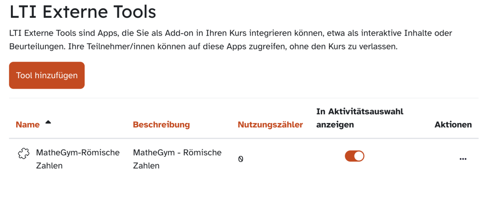
Task: Click the usage count value 0
Action: click(x=241, y=159)
